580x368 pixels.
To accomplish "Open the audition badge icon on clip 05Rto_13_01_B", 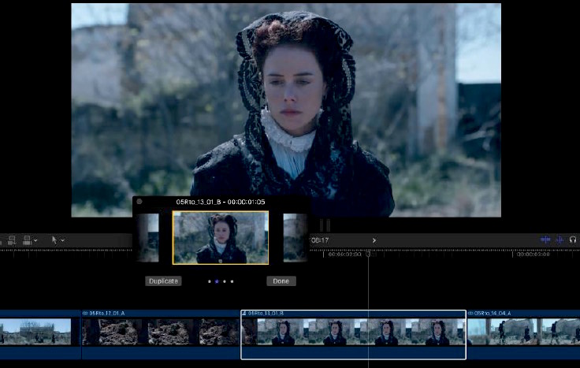I will pyautogui.click(x=244, y=314).
